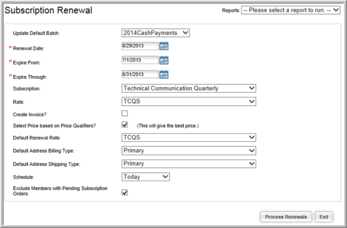347x228 pixels.
Task: Click the Exit button
Action: point(324,217)
